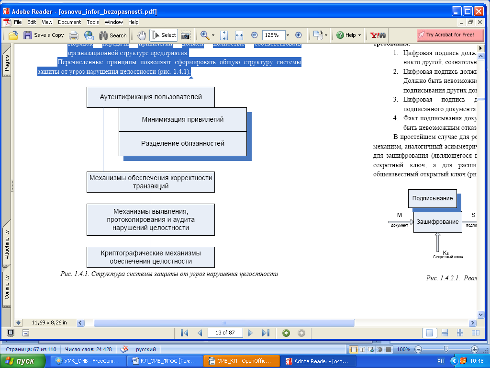
Task: Open the Document menu
Action: click(69, 22)
